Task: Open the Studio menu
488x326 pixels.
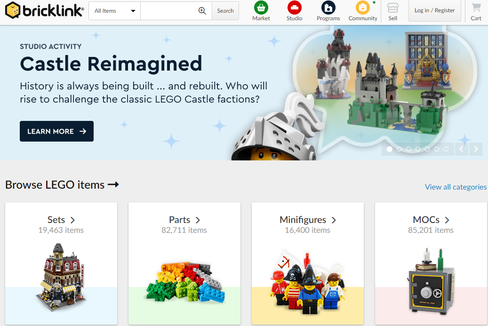Action: coord(295,11)
